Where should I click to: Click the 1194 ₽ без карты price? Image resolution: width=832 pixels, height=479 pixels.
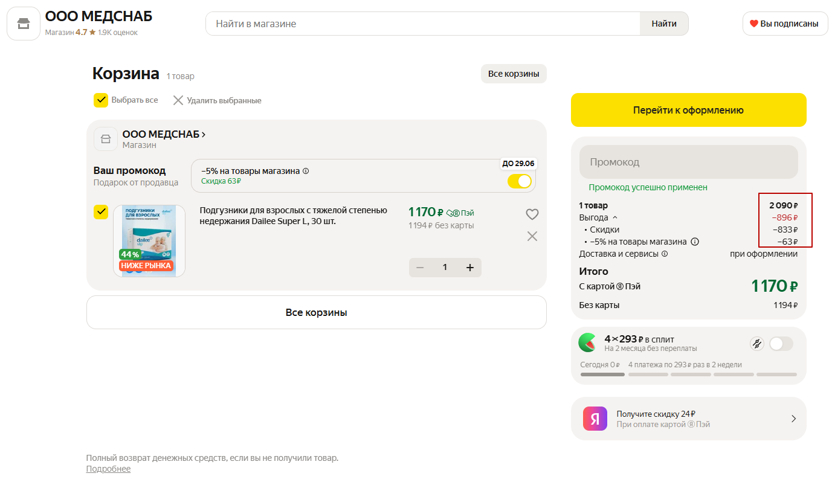pos(441,225)
